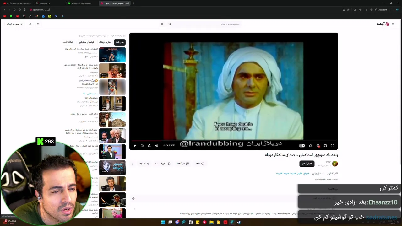Viewport: 402px width, 226px height.
Task: Open the video's more options dots
Action: point(133,164)
